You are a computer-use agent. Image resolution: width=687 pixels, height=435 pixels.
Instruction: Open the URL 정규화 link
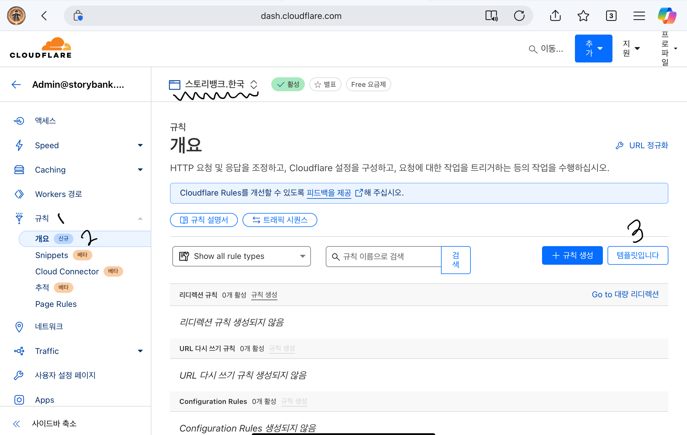click(642, 145)
